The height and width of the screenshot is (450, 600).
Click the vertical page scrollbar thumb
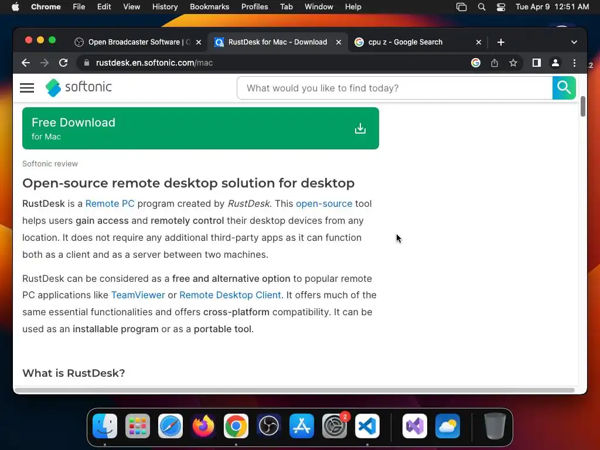click(x=583, y=107)
